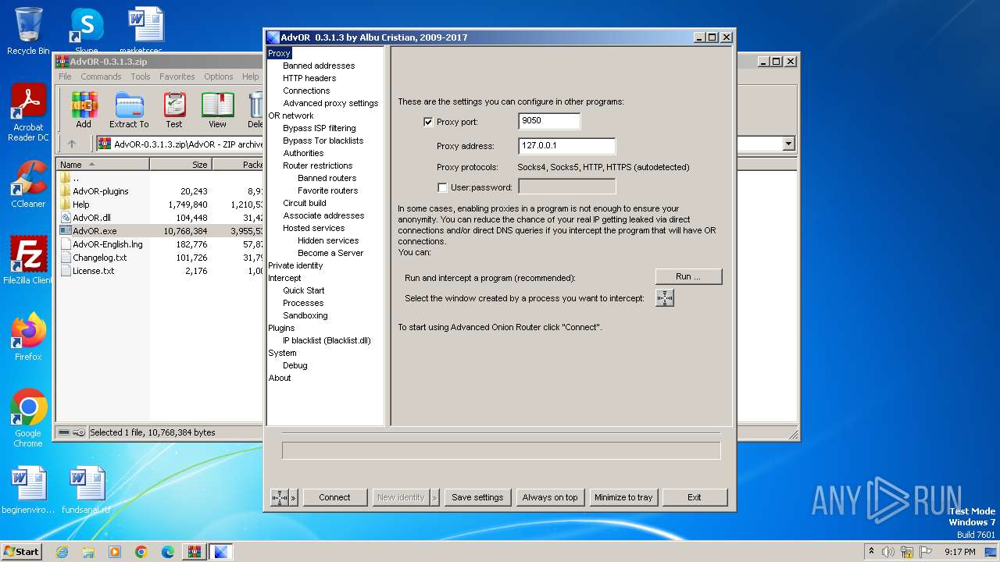Image resolution: width=1000 pixels, height=562 pixels.
Task: Open the Firefox desktop shortcut
Action: [28, 337]
